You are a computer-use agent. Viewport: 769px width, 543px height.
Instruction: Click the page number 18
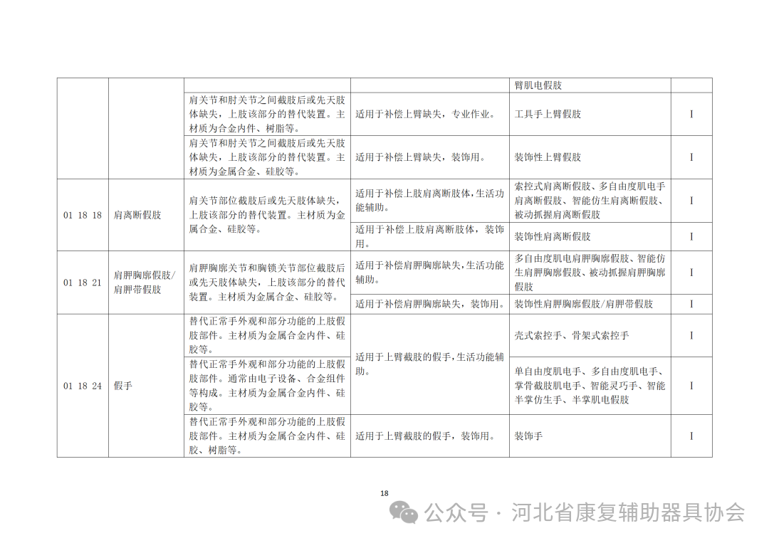click(384, 492)
